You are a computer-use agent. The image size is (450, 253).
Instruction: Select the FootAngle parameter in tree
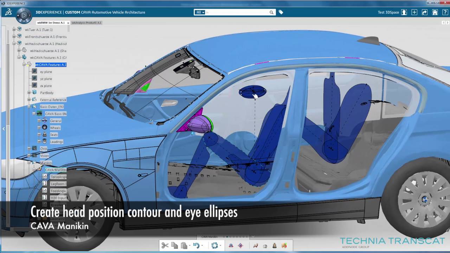click(x=58, y=191)
